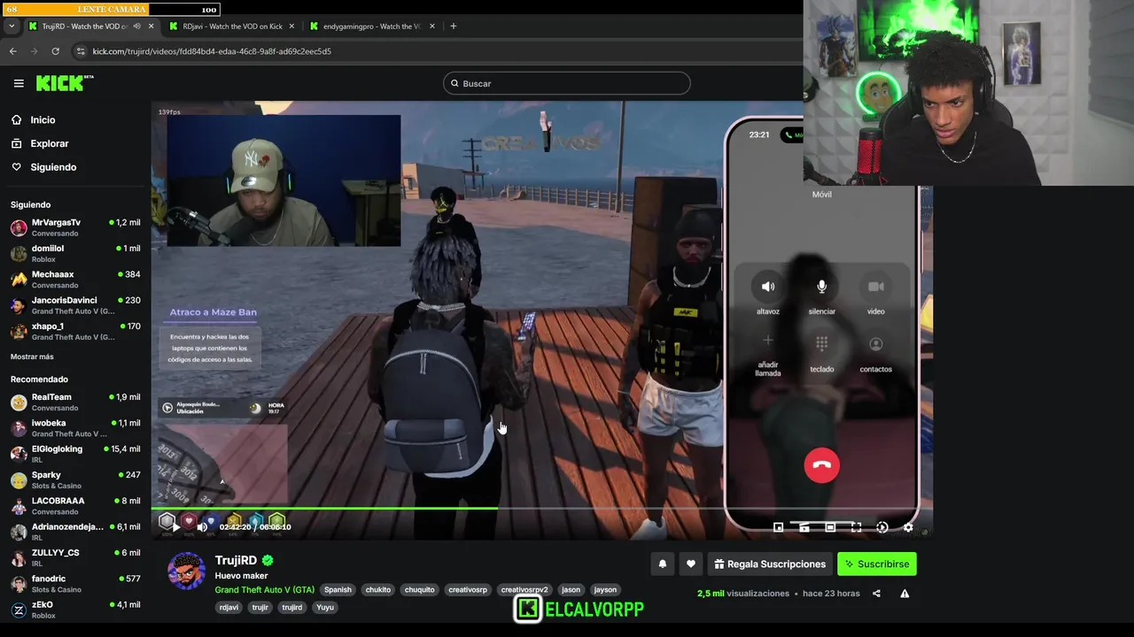
Task: Open xhapo_1 channel in the sidebar
Action: (x=75, y=331)
